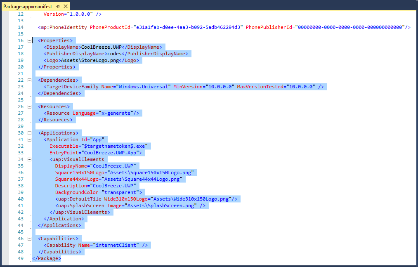Close the Package.appxmanifest tab

click(x=65, y=6)
